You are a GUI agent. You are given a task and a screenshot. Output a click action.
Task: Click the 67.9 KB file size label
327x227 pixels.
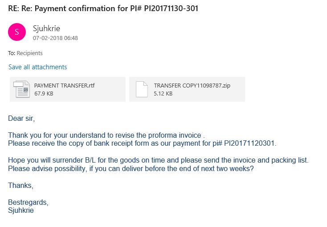pyautogui.click(x=44, y=94)
